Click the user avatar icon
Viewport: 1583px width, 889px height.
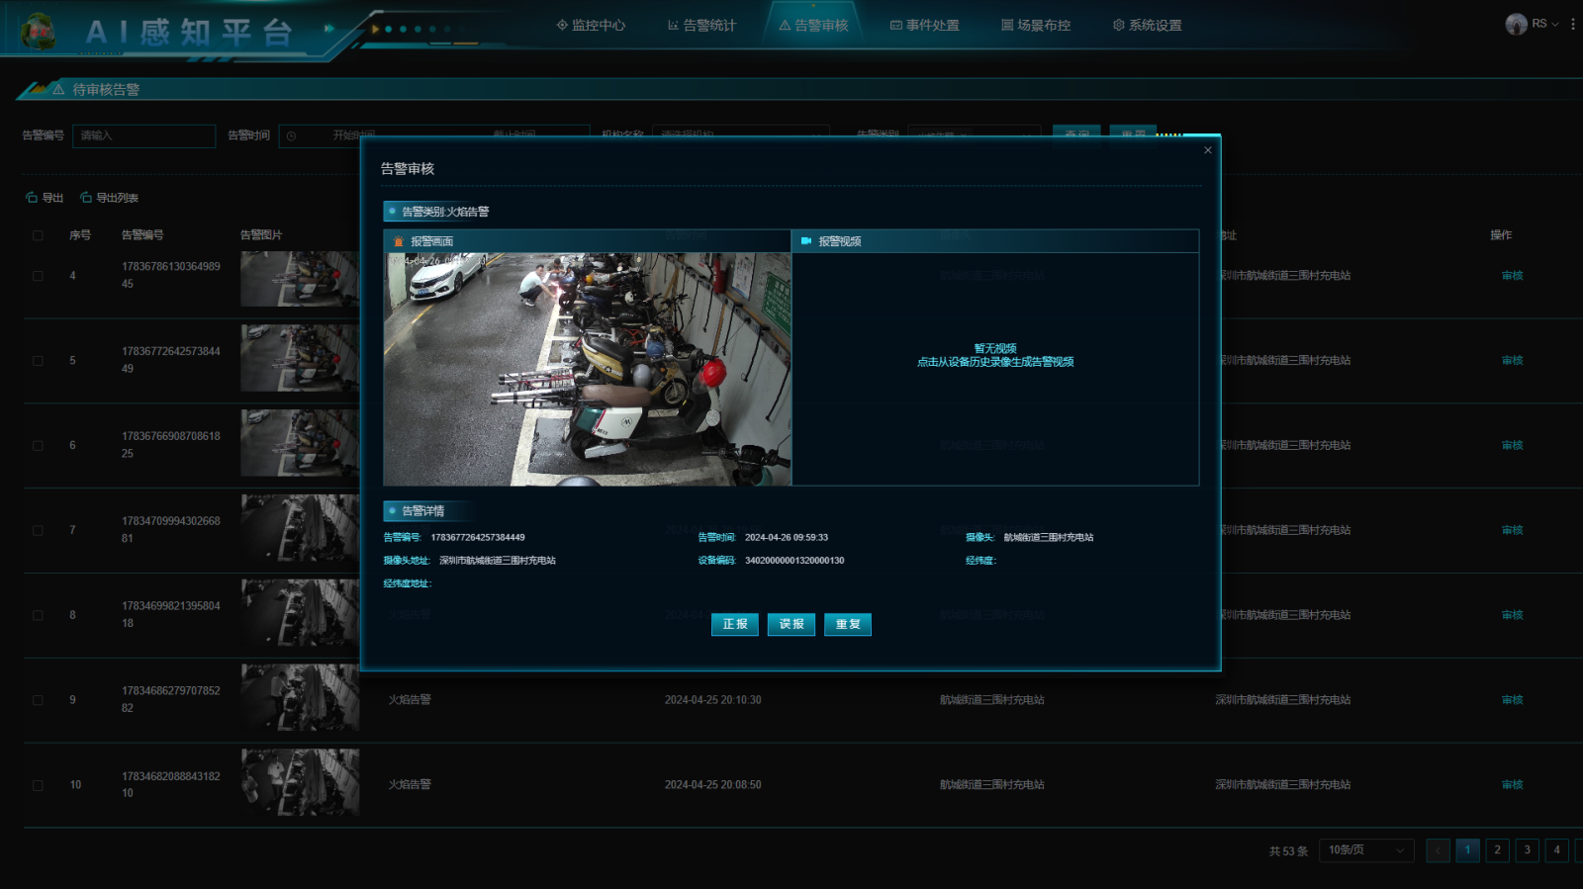tap(1516, 24)
